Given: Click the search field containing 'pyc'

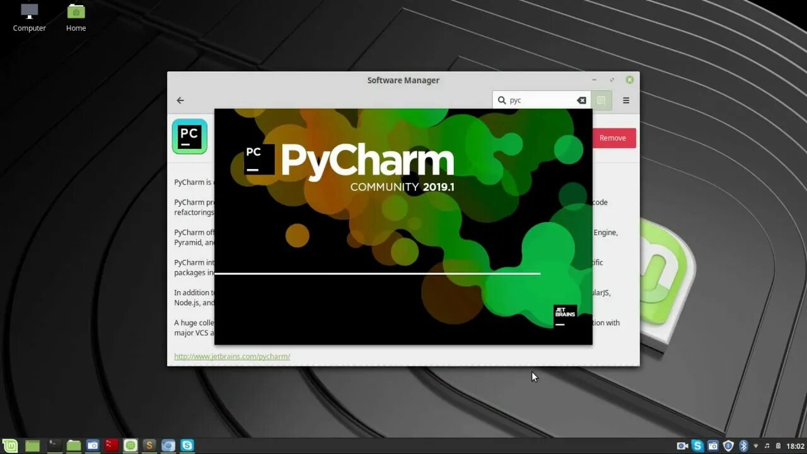Looking at the screenshot, I should [542, 100].
